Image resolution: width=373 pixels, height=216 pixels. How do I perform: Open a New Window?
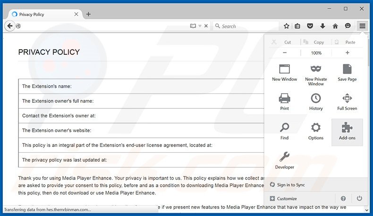point(284,73)
